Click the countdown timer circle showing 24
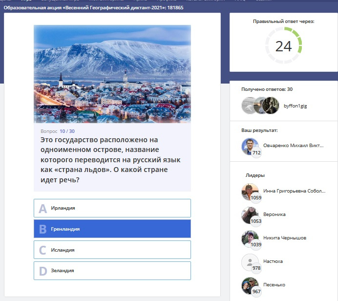The width and height of the screenshot is (338, 301). click(x=283, y=45)
